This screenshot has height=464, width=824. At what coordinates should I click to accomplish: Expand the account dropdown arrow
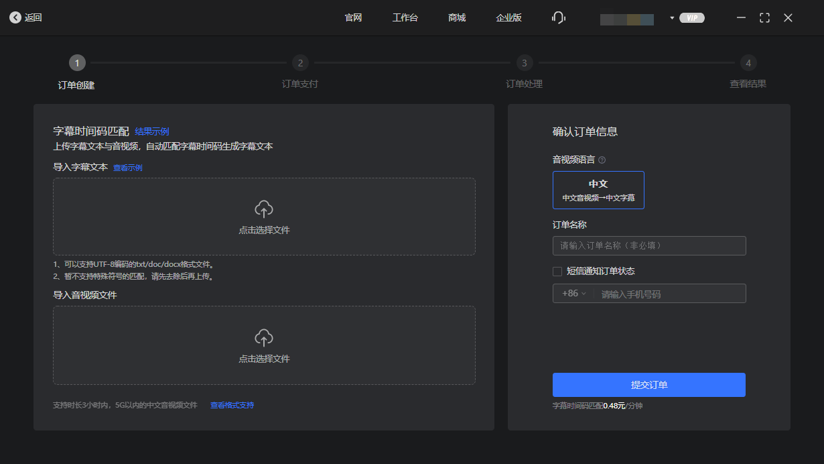click(x=672, y=18)
